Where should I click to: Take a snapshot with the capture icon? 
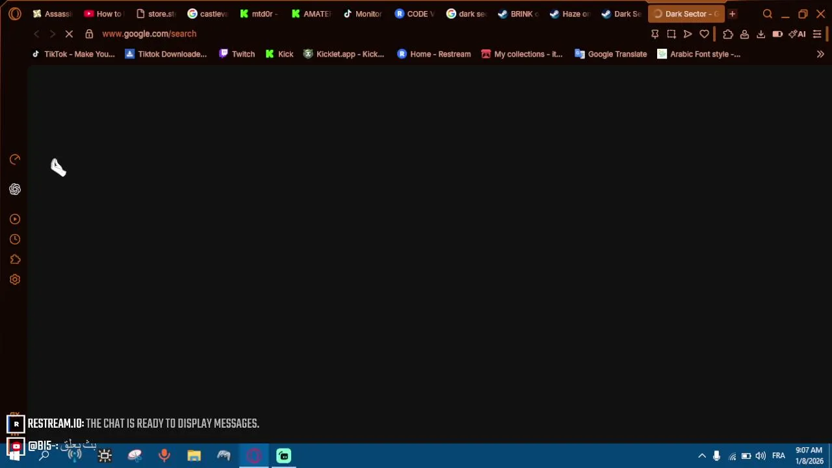pos(671,34)
